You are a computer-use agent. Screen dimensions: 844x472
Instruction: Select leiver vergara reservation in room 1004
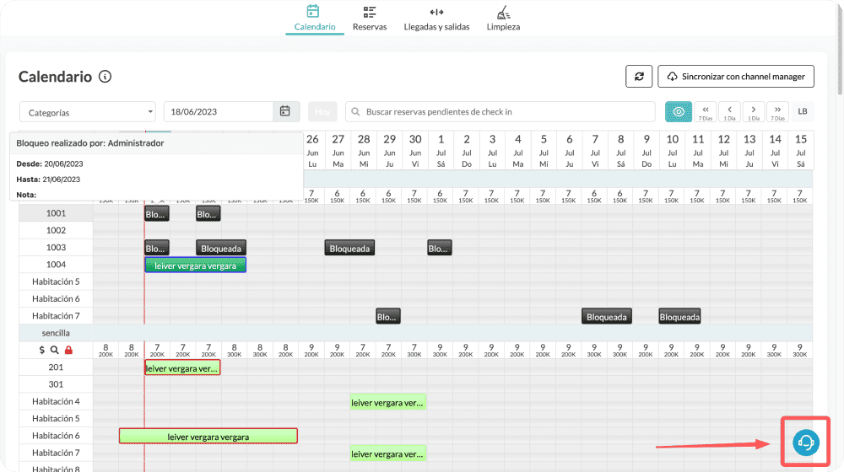click(195, 265)
